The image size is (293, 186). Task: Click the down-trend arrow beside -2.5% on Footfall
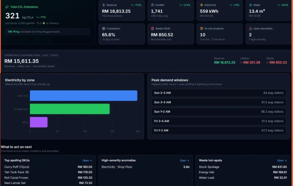[181, 5]
